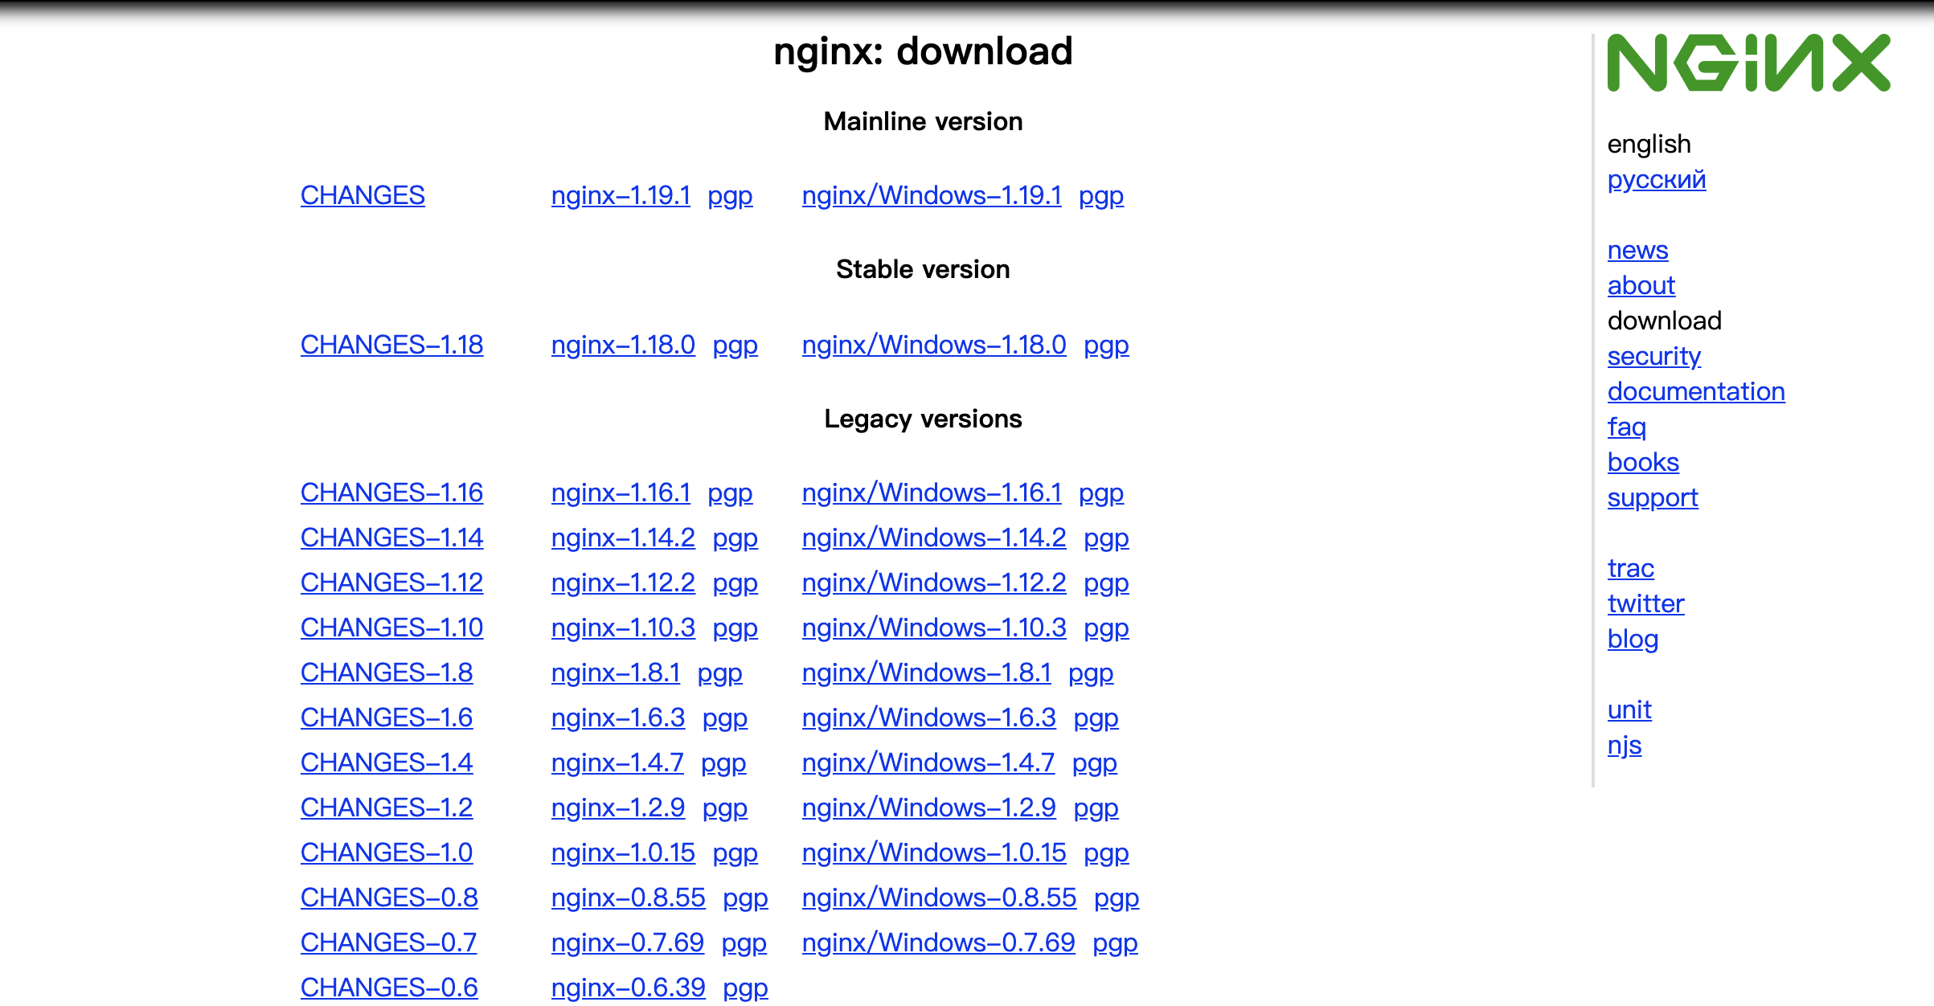Download legacy nginx-1.16.1 source
Viewport: 1934px width, 1006px height.
(621, 493)
